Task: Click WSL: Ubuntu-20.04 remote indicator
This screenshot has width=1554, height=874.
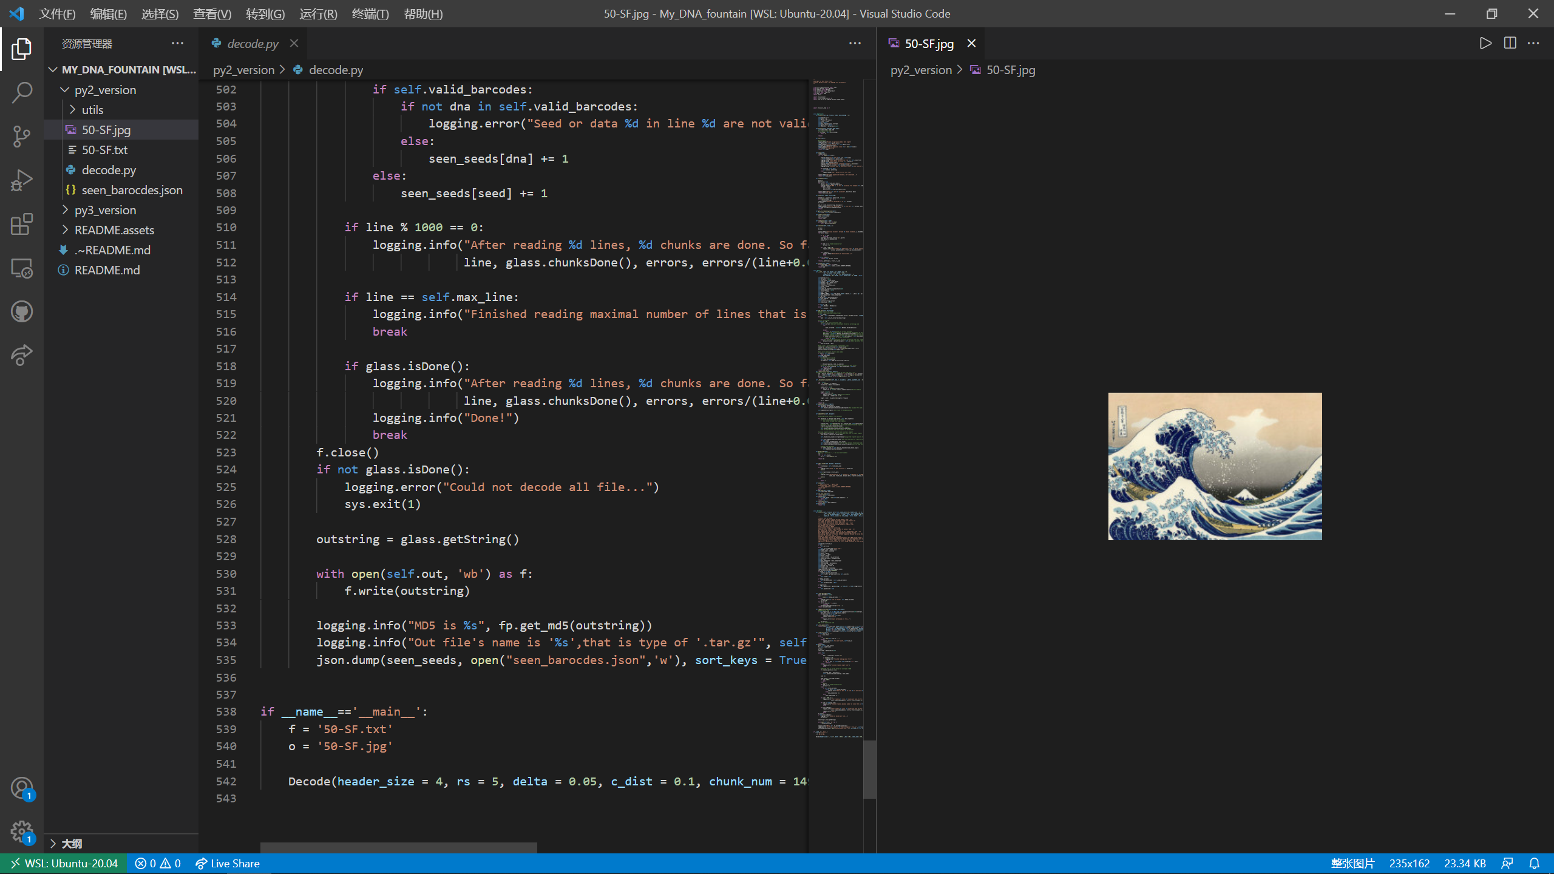Action: coord(64,863)
